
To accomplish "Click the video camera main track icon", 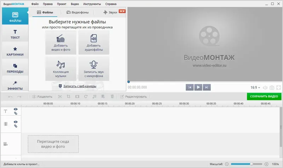I will [x=6, y=144].
